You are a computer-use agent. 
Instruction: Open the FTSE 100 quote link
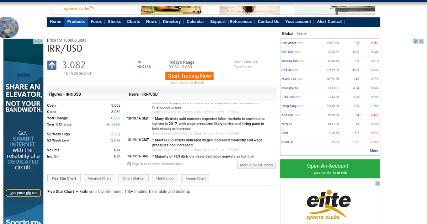tap(288, 97)
